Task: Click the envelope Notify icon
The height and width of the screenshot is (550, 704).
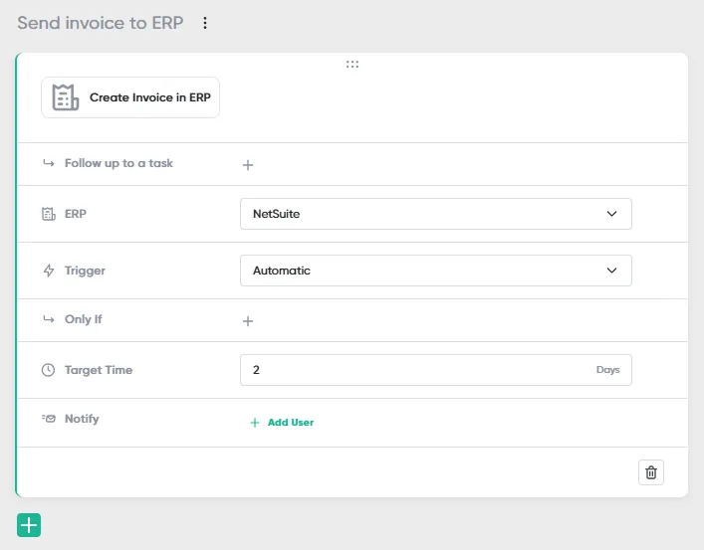Action: click(49, 419)
